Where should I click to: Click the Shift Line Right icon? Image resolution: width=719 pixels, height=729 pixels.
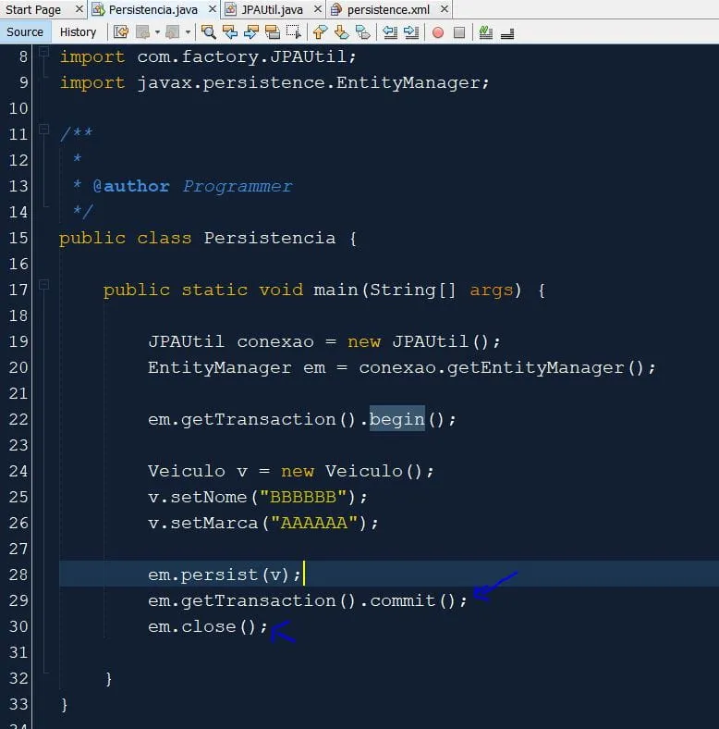click(x=410, y=31)
